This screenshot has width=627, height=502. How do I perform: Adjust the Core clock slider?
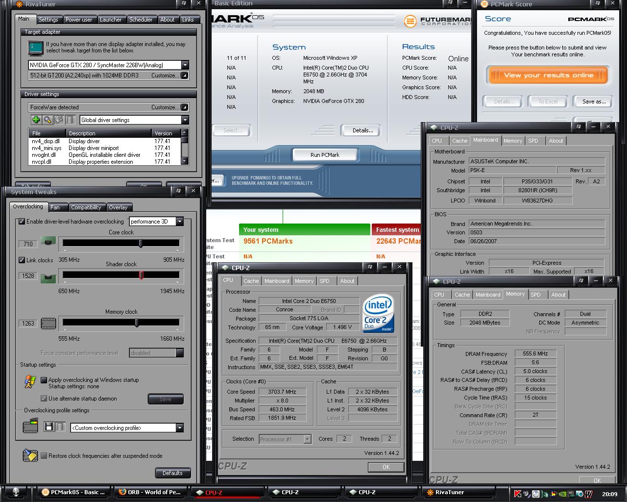141,243
